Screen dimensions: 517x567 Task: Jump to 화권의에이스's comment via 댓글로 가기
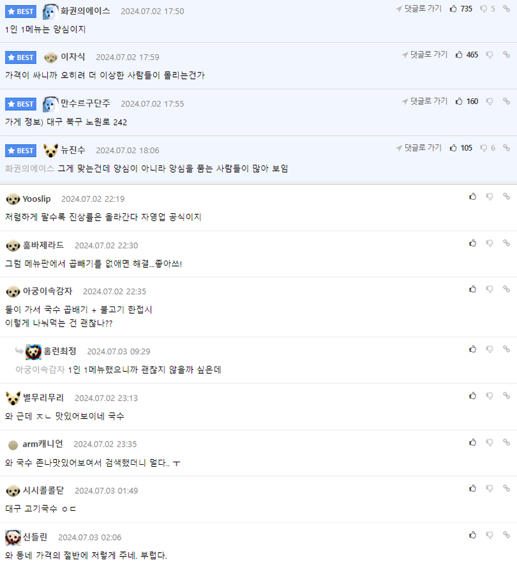[419, 8]
